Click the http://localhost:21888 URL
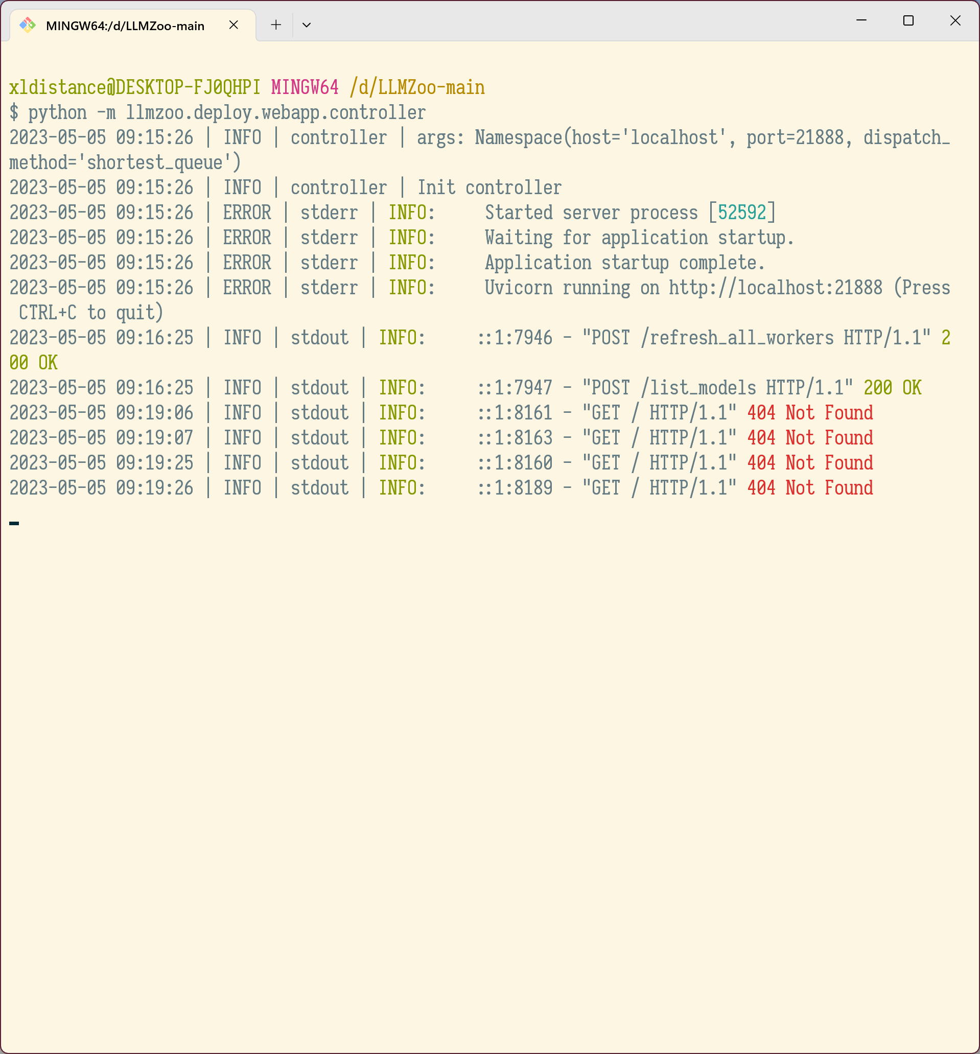Image resolution: width=980 pixels, height=1054 pixels. click(775, 287)
